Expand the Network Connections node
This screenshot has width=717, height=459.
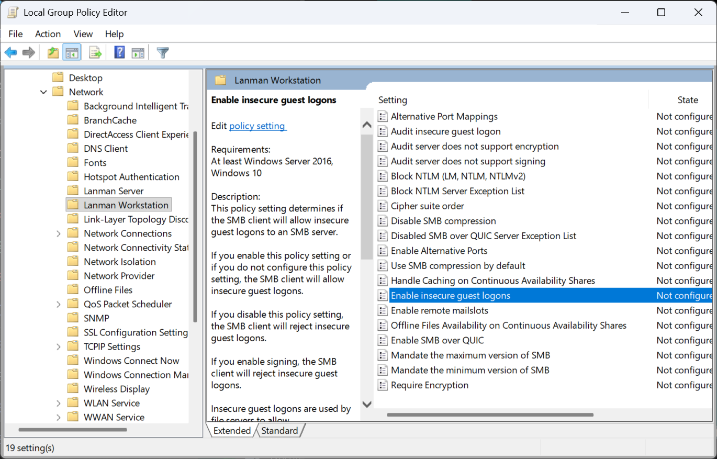pyautogui.click(x=58, y=233)
